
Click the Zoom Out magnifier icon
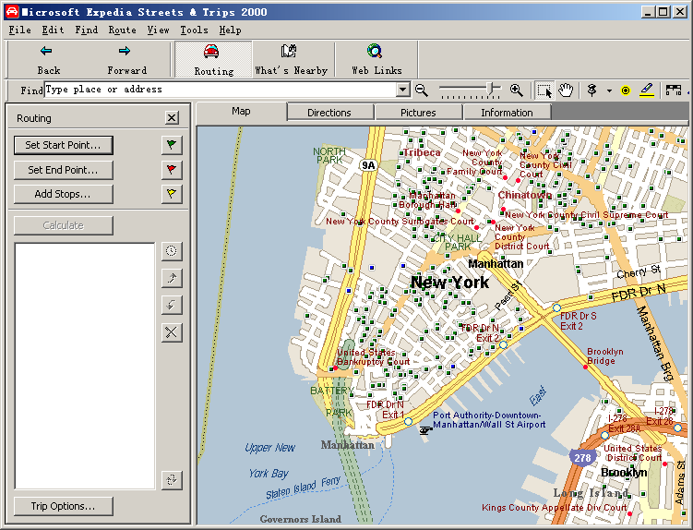[422, 90]
